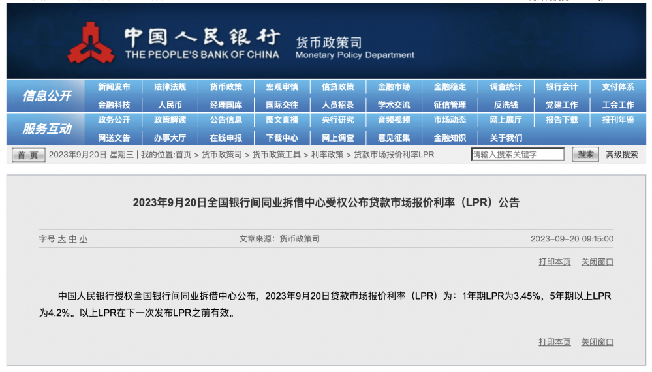Open 调查统计 navigation link
The width and height of the screenshot is (652, 372).
[506, 87]
